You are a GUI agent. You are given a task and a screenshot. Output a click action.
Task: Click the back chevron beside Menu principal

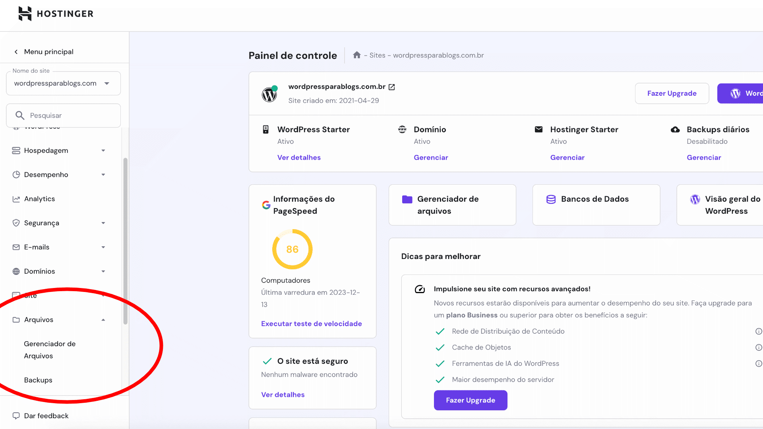coord(16,52)
